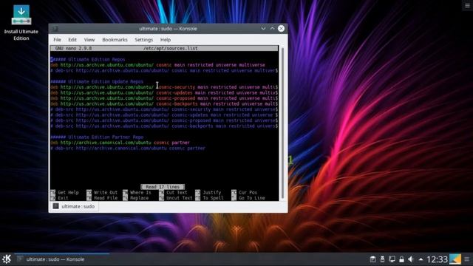Viewport: 473px width, 266px height.
Task: Open desktop toolbox menu at top-right corner
Action: tap(467, 6)
